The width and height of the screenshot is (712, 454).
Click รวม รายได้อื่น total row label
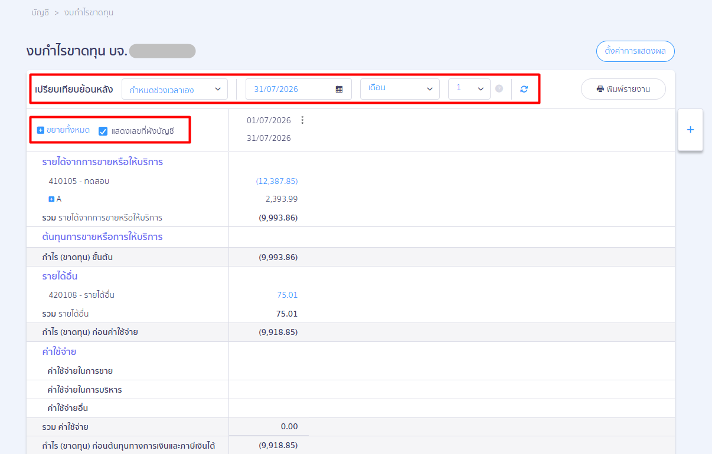coord(65,314)
